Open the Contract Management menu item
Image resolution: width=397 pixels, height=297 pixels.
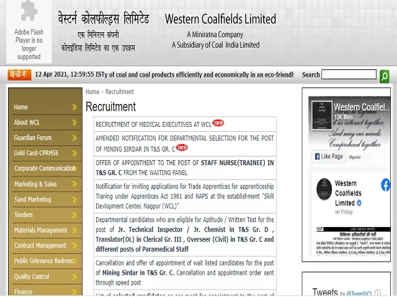tap(40, 246)
